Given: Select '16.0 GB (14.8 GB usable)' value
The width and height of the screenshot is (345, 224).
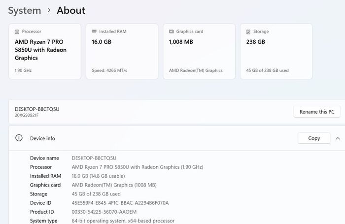Looking at the screenshot, I should pos(98,176).
